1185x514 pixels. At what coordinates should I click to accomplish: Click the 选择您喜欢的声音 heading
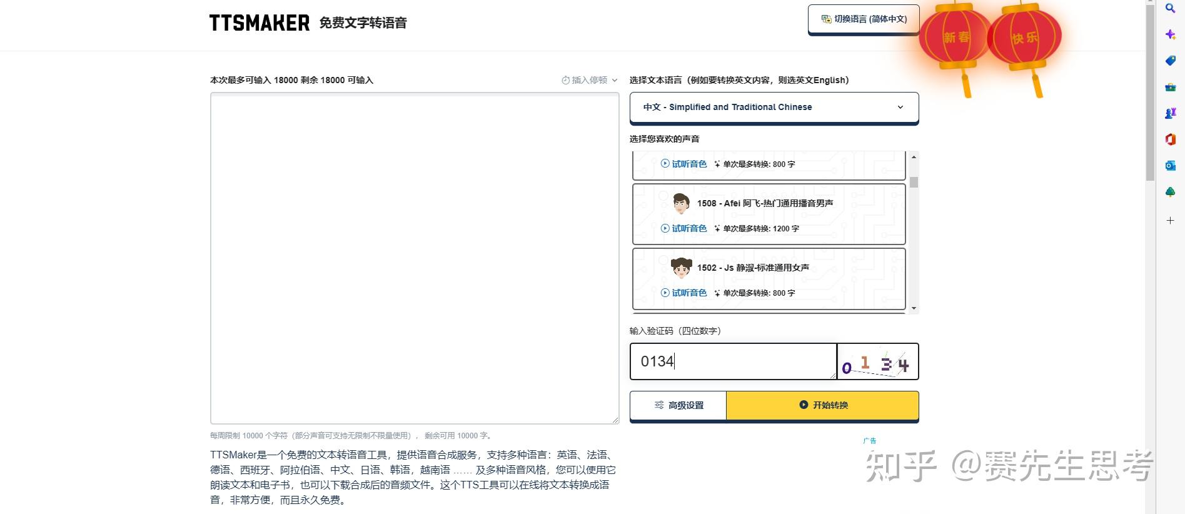[665, 139]
